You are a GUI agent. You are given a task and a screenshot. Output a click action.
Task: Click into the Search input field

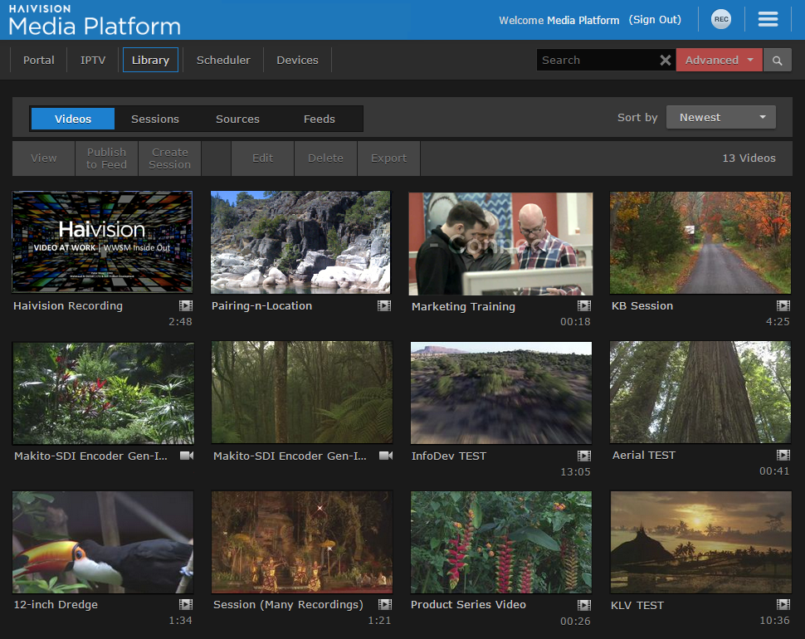point(596,61)
